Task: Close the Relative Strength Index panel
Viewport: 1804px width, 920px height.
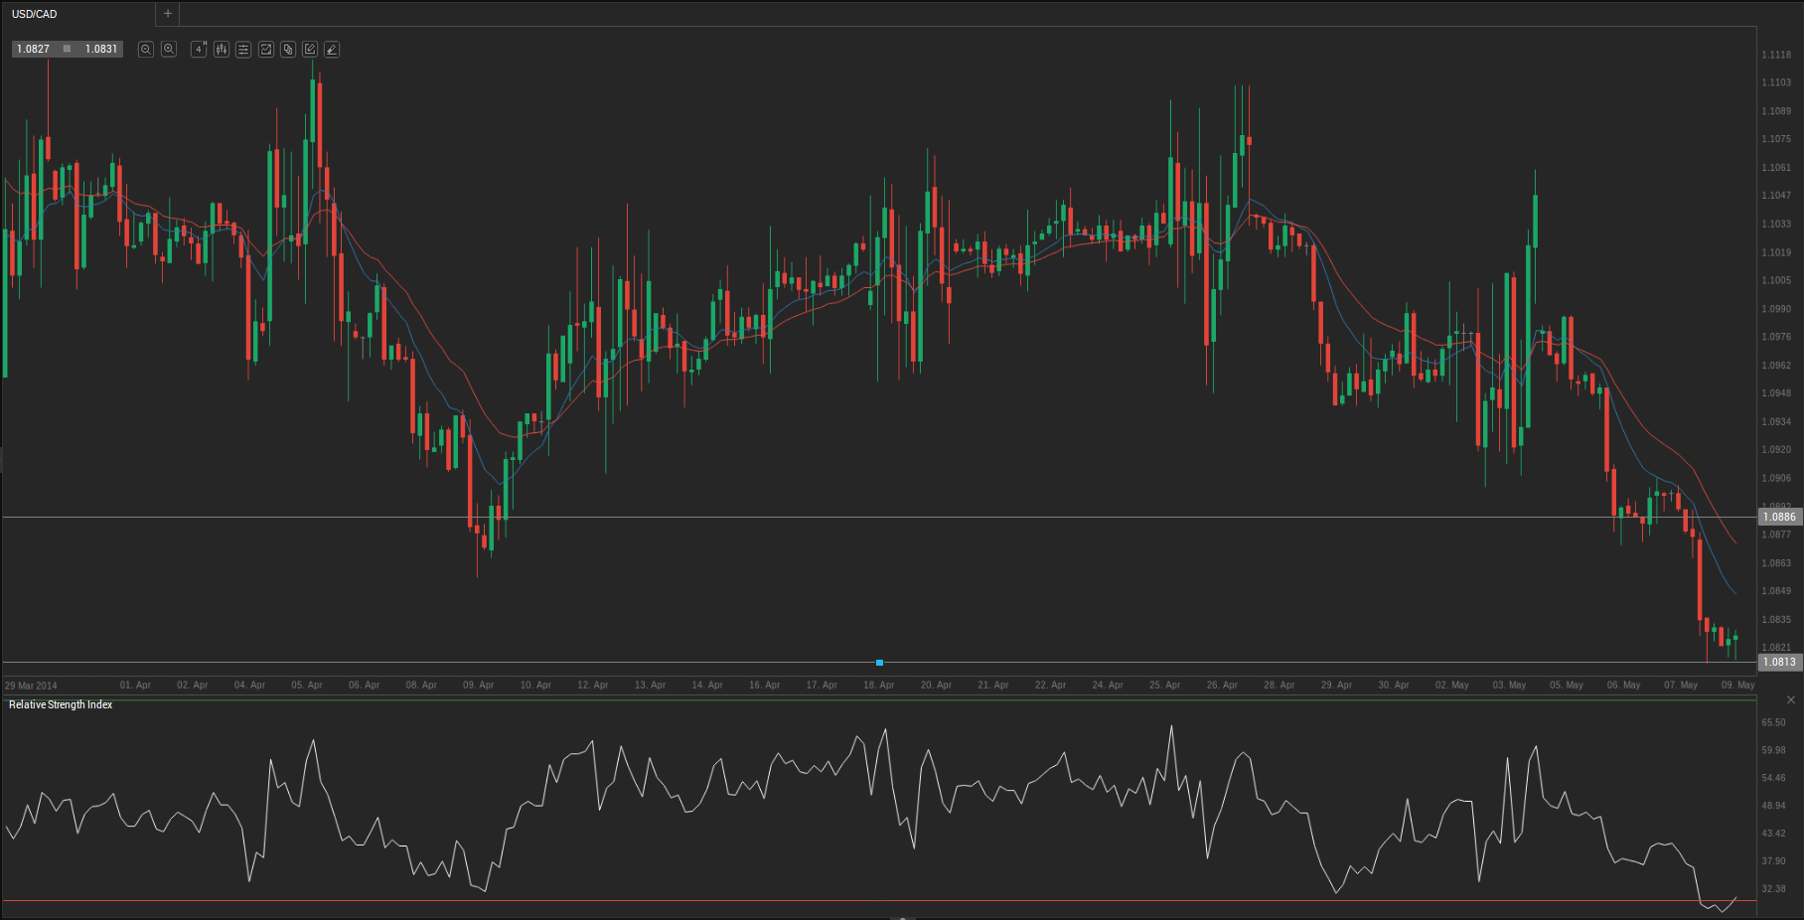Action: pyautogui.click(x=1791, y=700)
